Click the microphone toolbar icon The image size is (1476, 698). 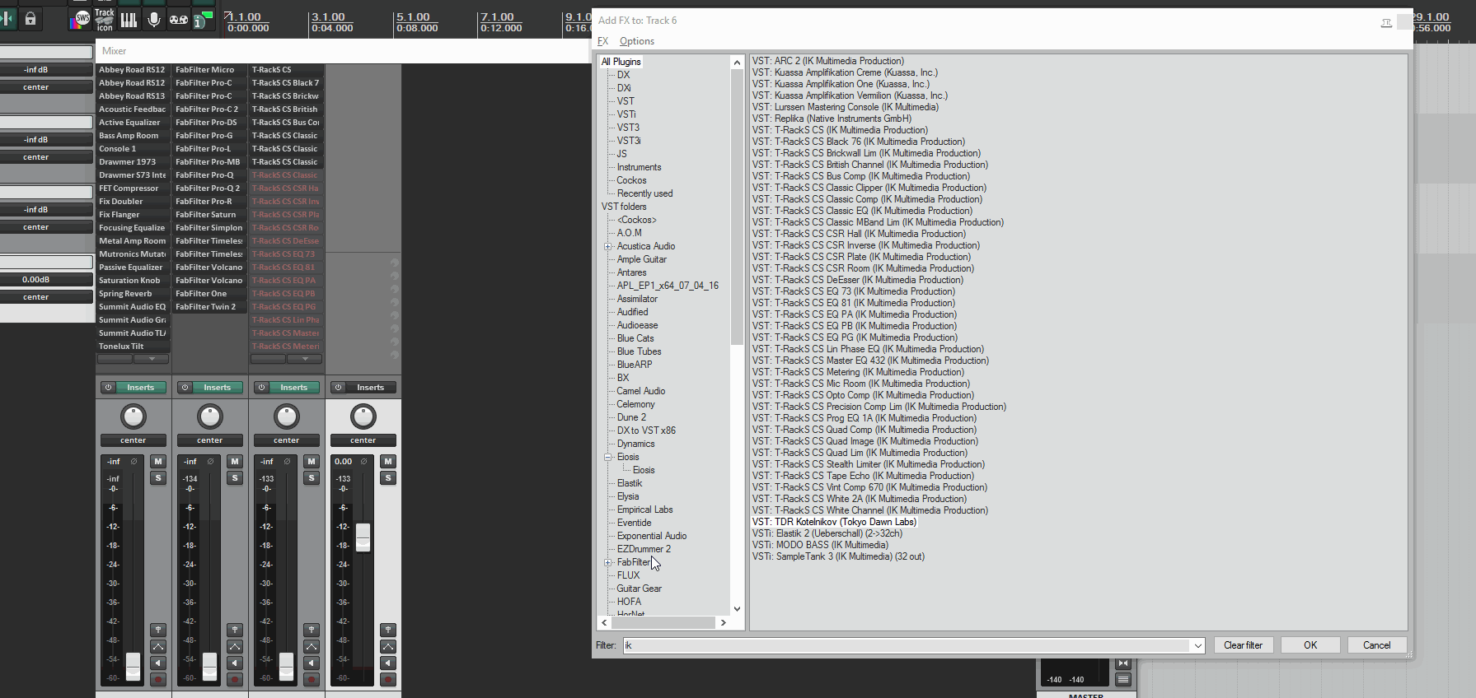pos(154,20)
